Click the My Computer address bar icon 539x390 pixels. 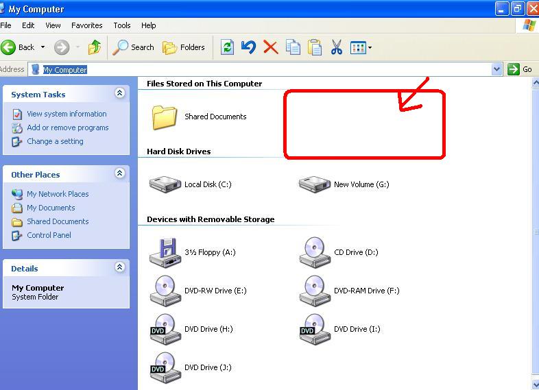pos(35,69)
